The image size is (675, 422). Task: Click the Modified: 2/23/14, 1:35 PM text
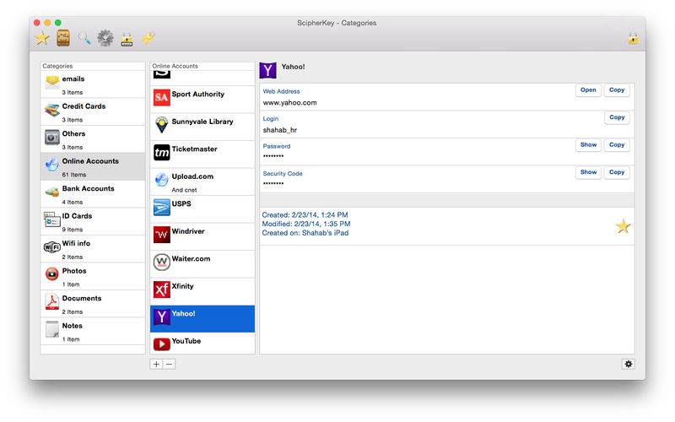click(x=306, y=224)
